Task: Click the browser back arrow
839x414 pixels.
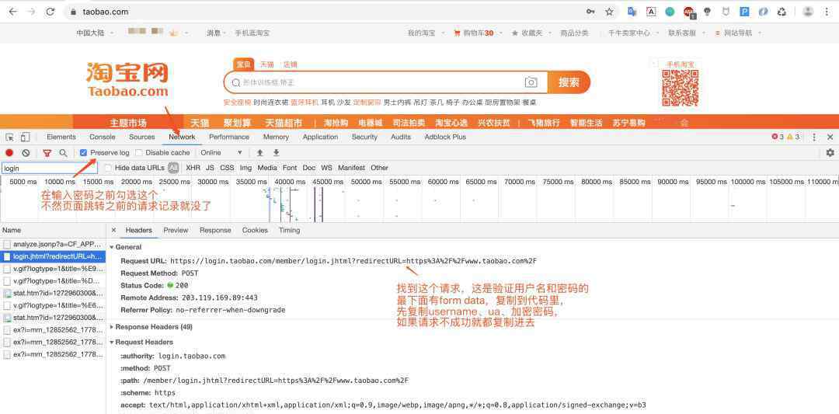Action: tap(13, 12)
